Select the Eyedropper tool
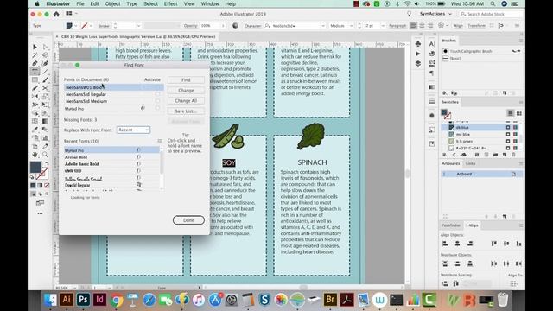The width and height of the screenshot is (553, 311). click(35, 130)
